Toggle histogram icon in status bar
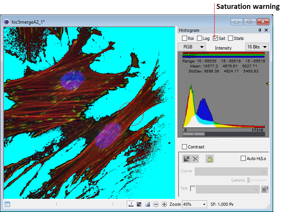Viewport: 284px width, 212px height. click(131, 204)
